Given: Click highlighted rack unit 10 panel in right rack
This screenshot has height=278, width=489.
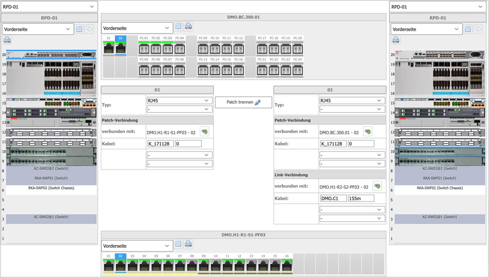Looking at the screenshot, I should pyautogui.click(x=440, y=151).
